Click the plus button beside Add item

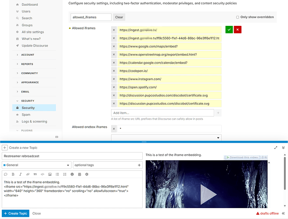pyautogui.click(x=218, y=113)
